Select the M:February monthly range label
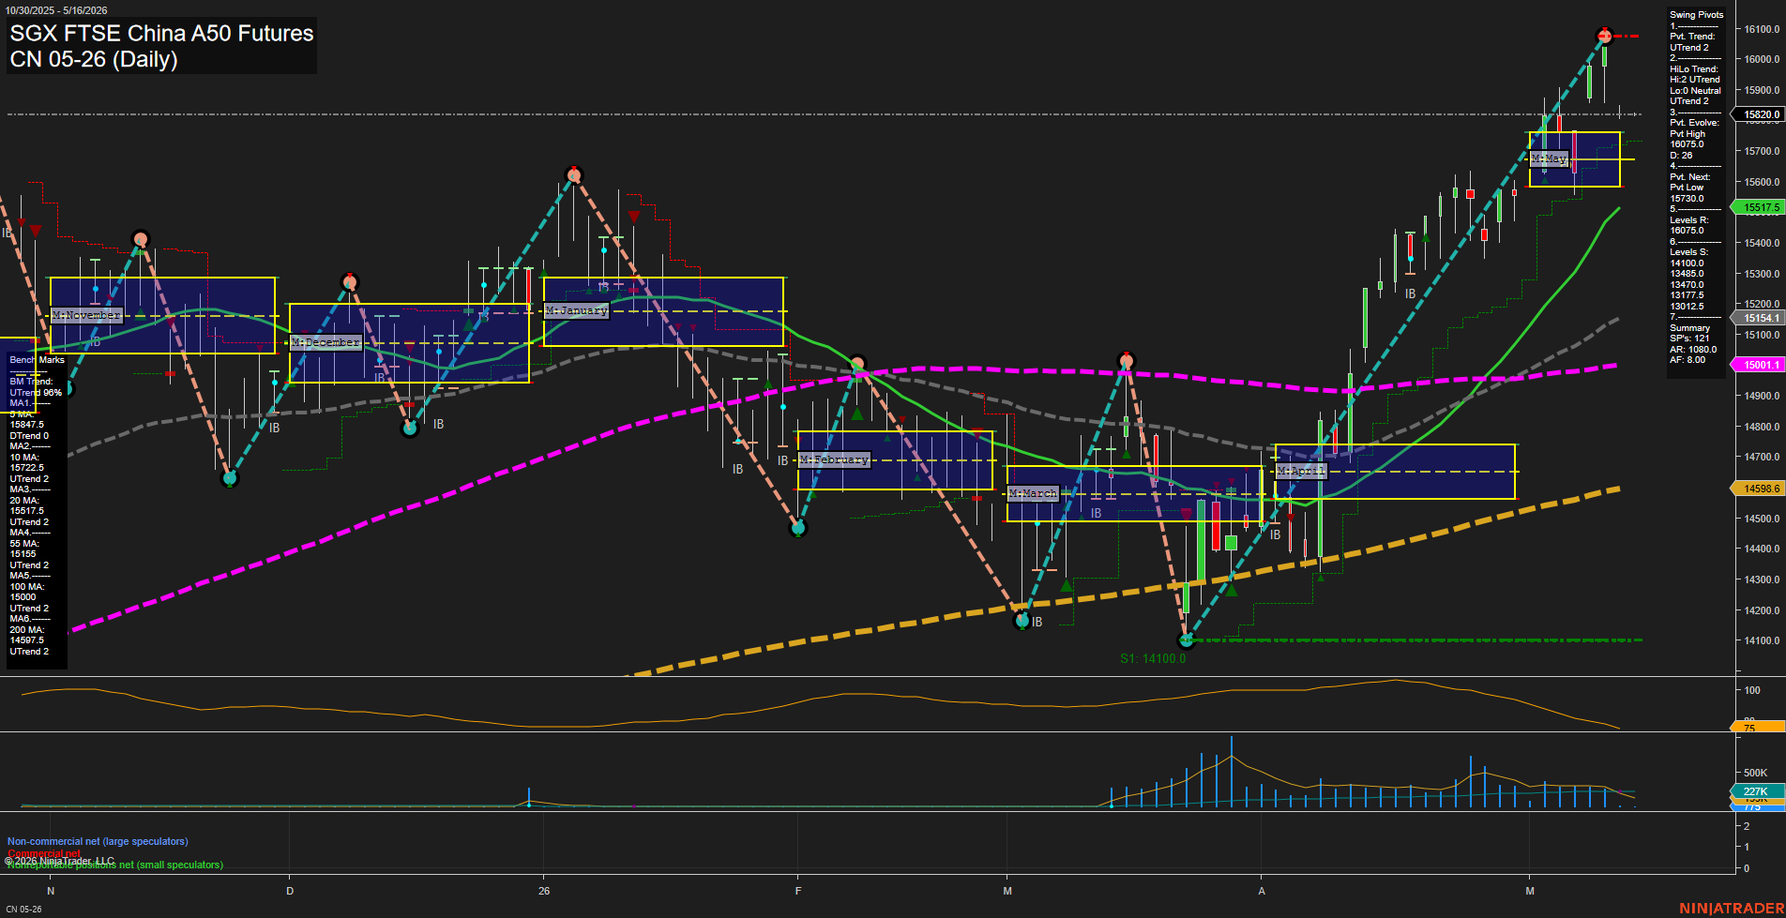1786x918 pixels. point(835,459)
